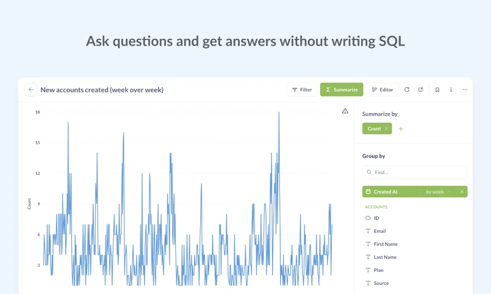
Task: Open the SQL Editor view
Action: pyautogui.click(x=383, y=89)
